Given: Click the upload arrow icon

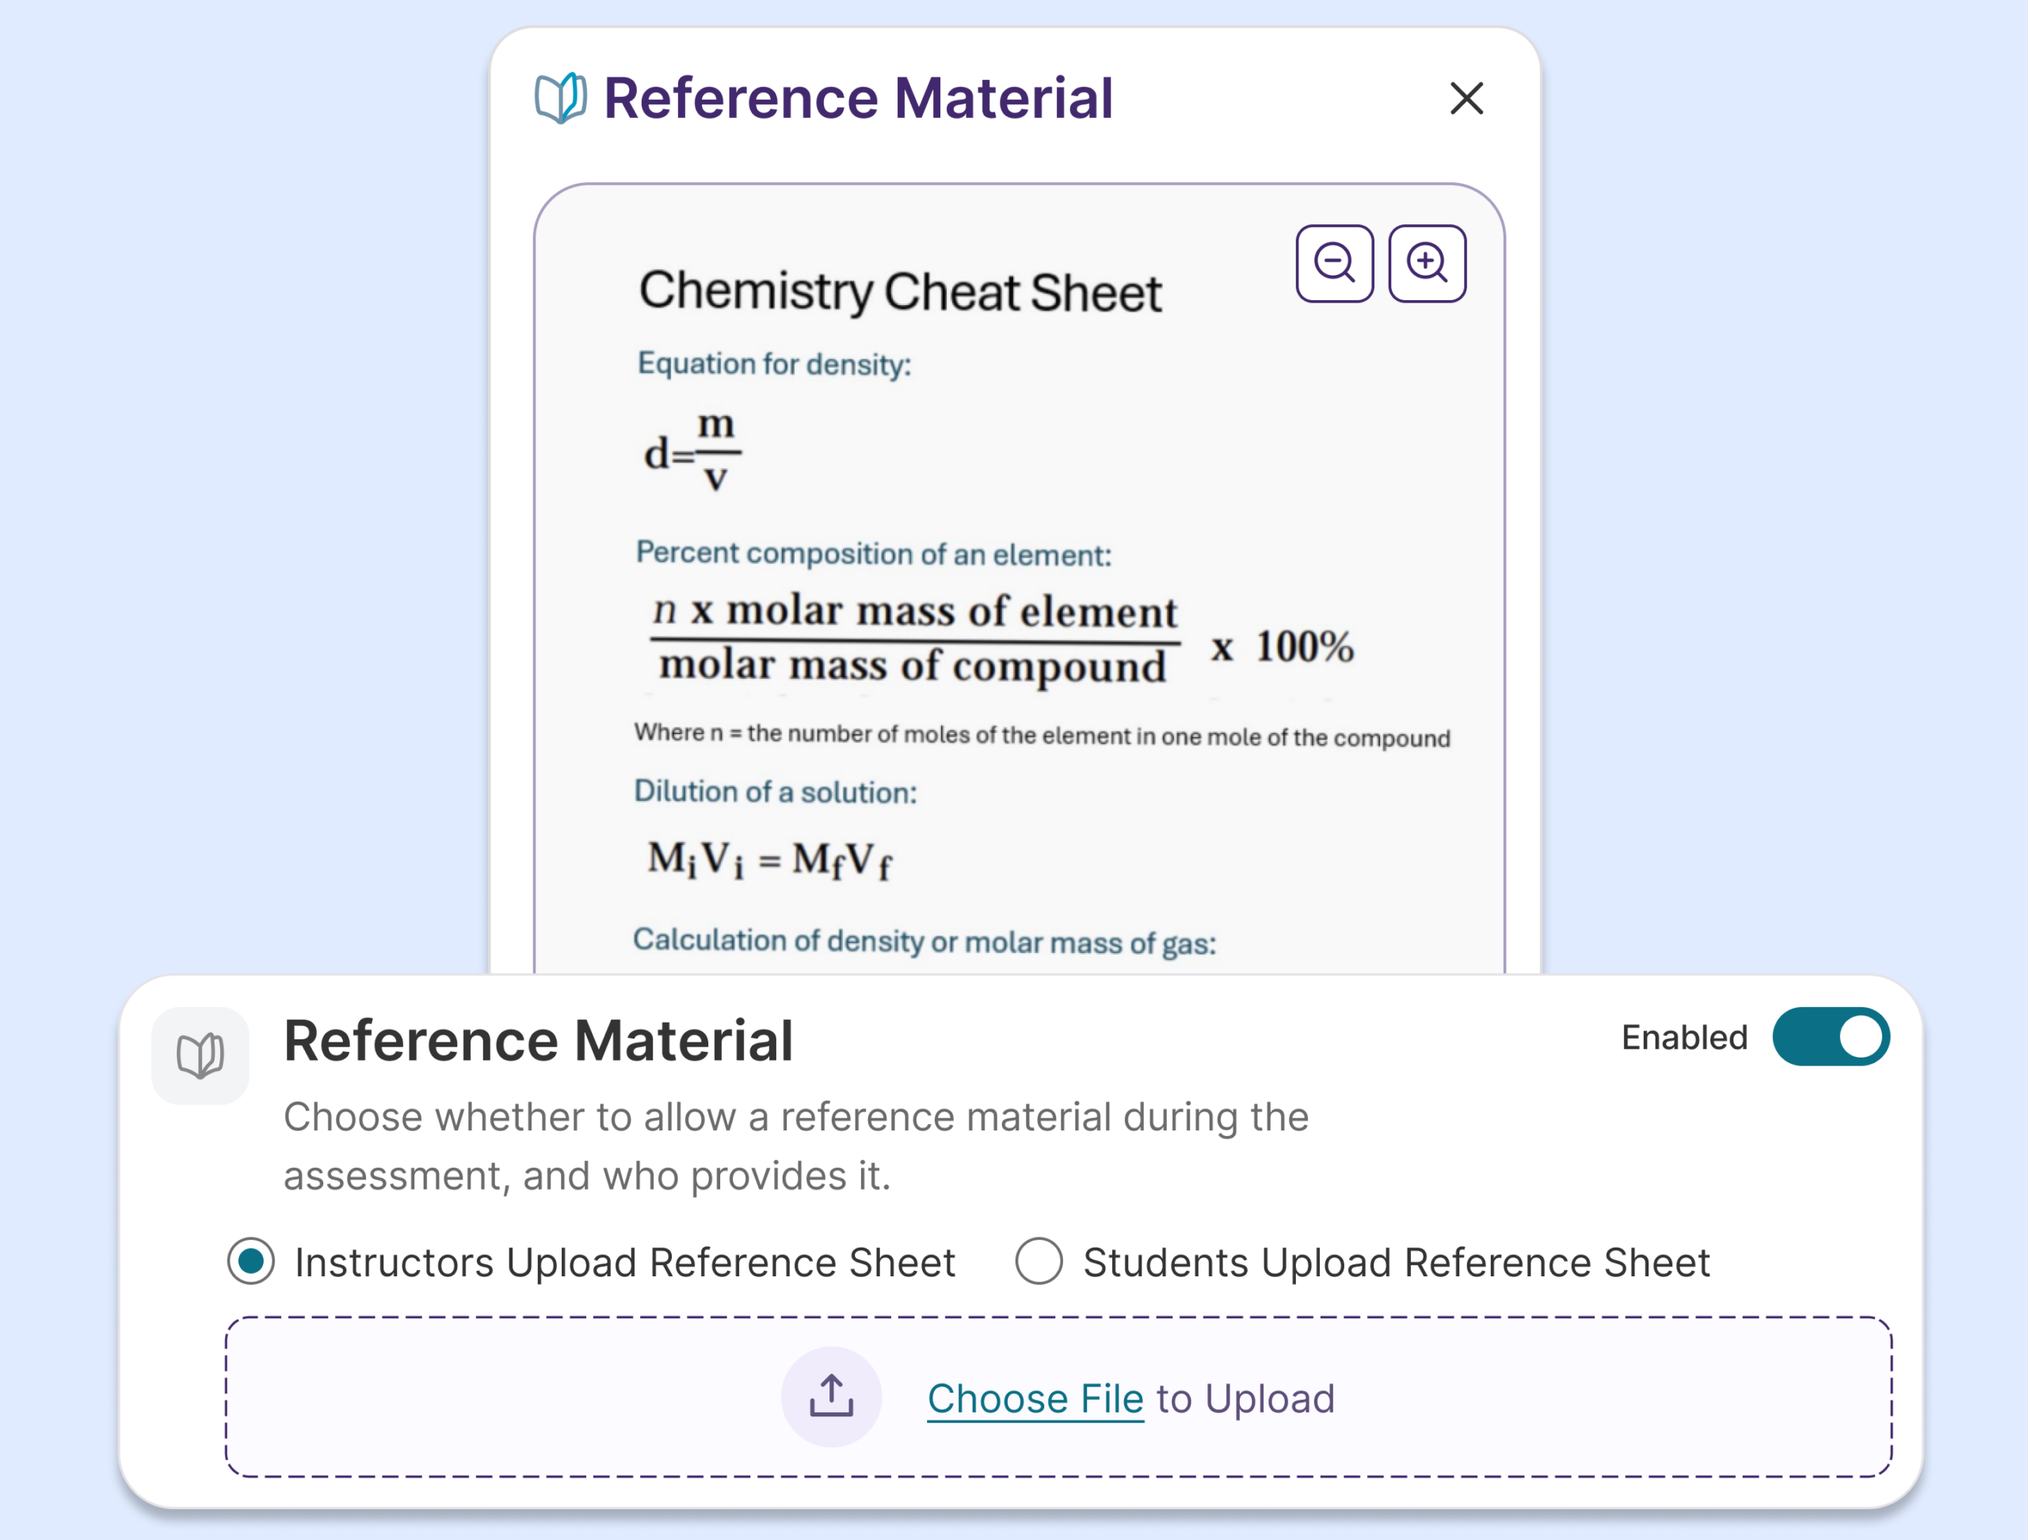Looking at the screenshot, I should click(831, 1396).
